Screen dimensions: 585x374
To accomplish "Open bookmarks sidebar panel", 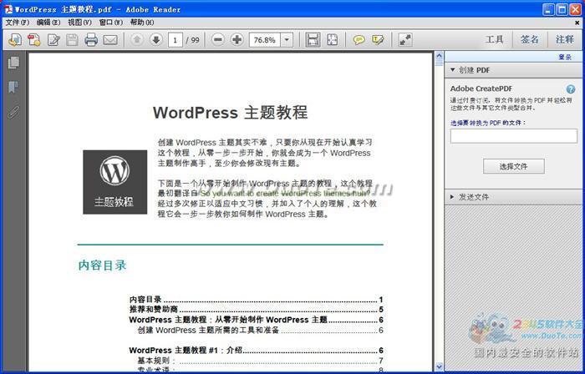I will coord(13,87).
